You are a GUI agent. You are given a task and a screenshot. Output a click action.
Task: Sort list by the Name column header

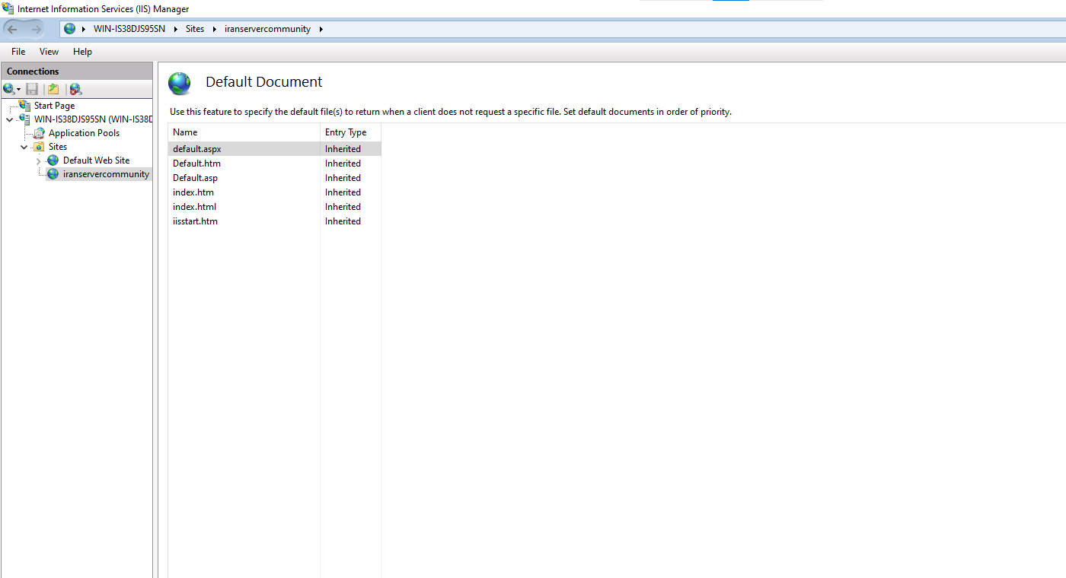(244, 132)
